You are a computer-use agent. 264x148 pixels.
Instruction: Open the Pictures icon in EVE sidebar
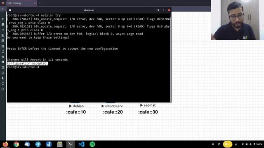(x=3, y=41)
